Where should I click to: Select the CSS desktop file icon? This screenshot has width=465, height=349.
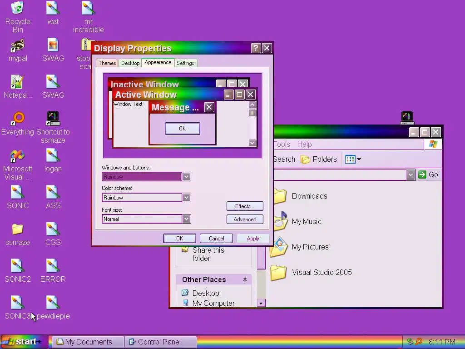point(53,229)
